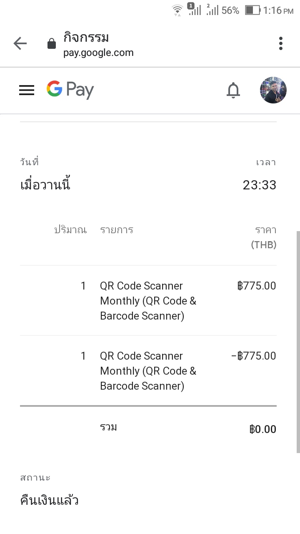Tap the เมื่อวานนี้ date value

pos(45,185)
